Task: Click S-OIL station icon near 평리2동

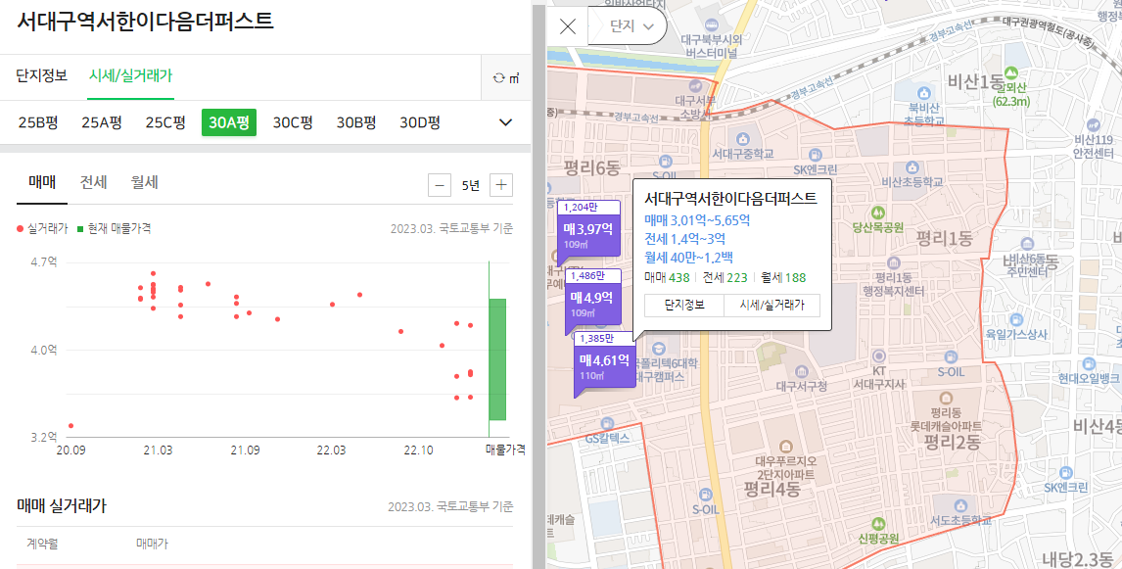Action: pyautogui.click(x=951, y=357)
